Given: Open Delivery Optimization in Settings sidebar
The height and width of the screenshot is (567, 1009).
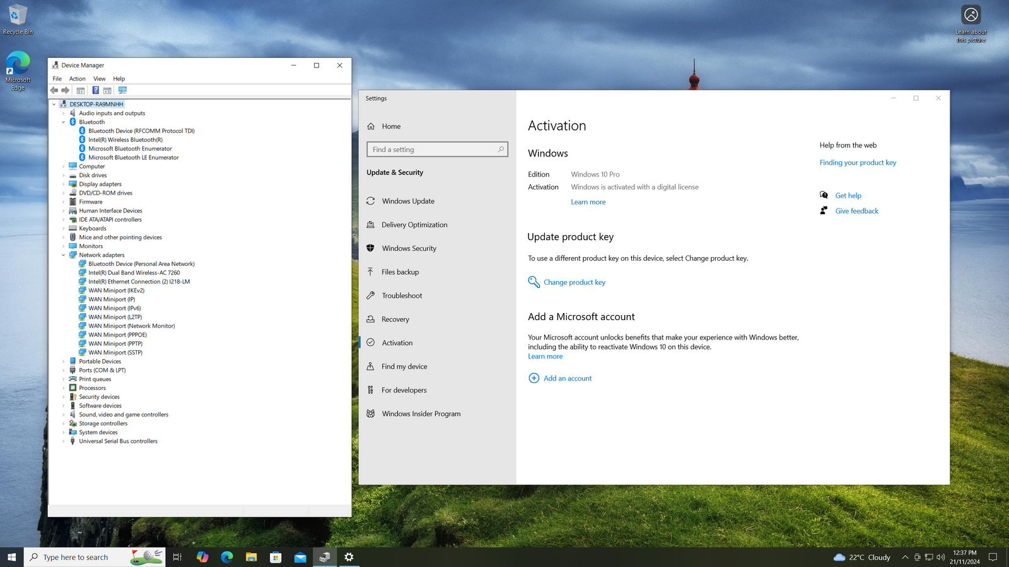Looking at the screenshot, I should coord(414,225).
